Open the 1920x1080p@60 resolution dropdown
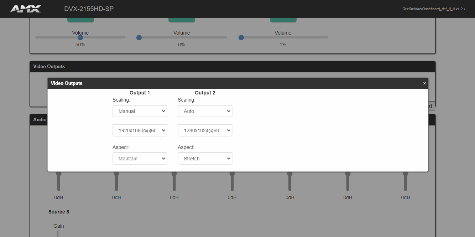The image size is (475, 237). (140, 130)
